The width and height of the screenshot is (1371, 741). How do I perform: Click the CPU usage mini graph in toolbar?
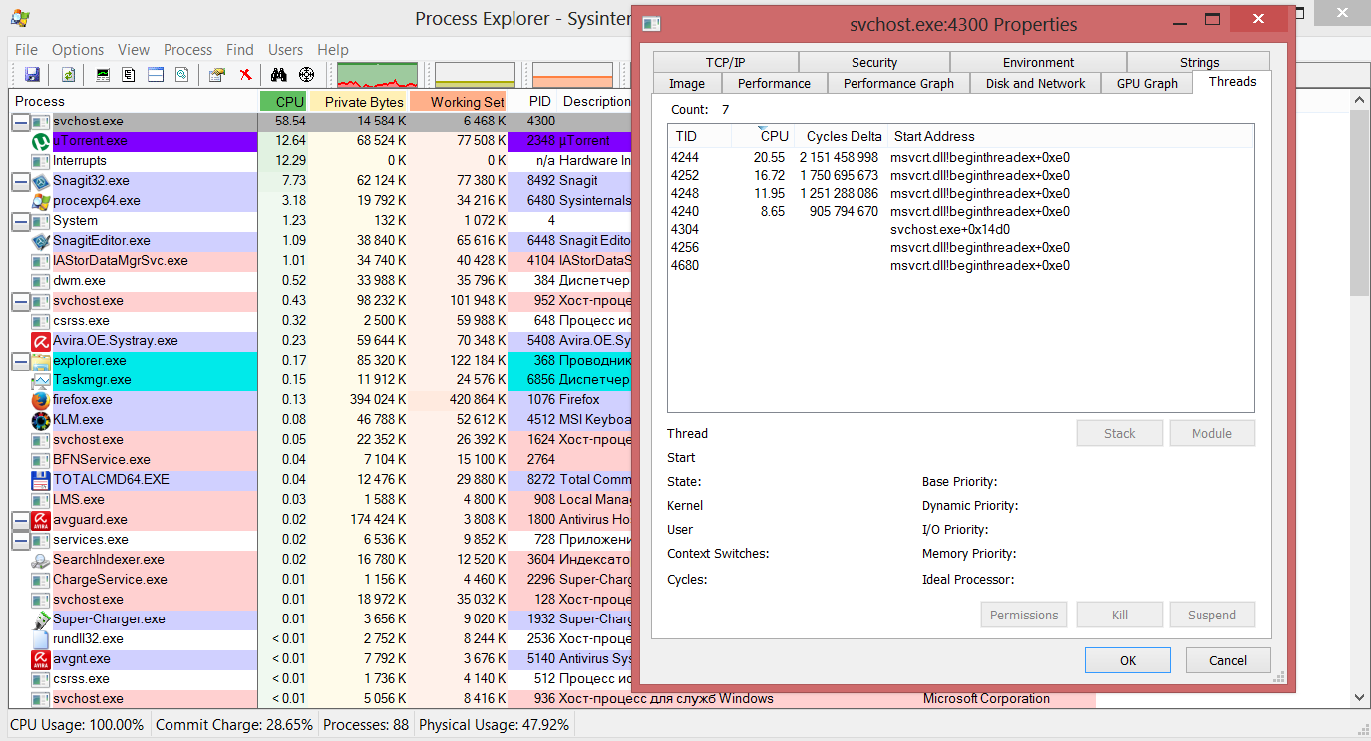pyautogui.click(x=377, y=76)
